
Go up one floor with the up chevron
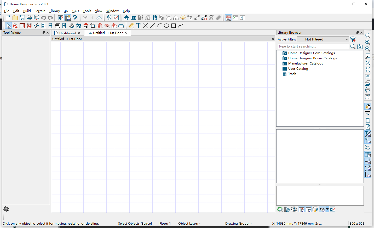(99, 18)
